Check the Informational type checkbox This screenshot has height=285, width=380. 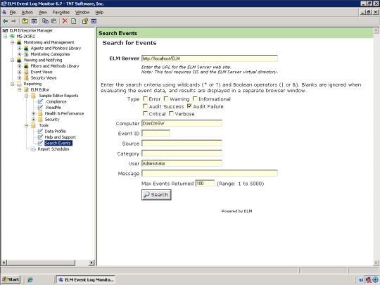[x=195, y=99]
